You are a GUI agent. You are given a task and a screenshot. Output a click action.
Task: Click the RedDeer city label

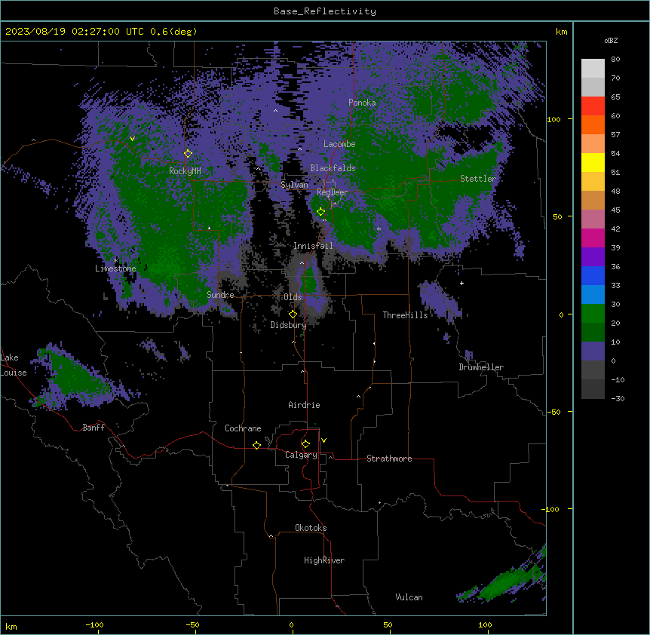333,192
